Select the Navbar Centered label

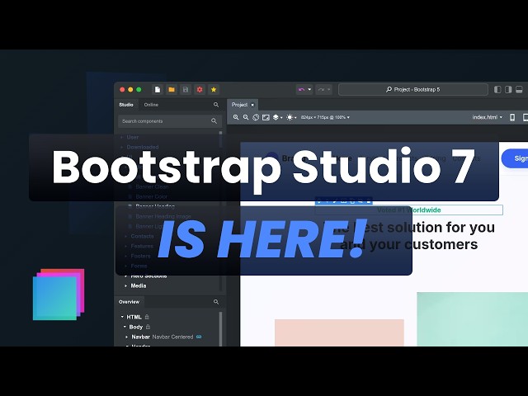[172, 337]
